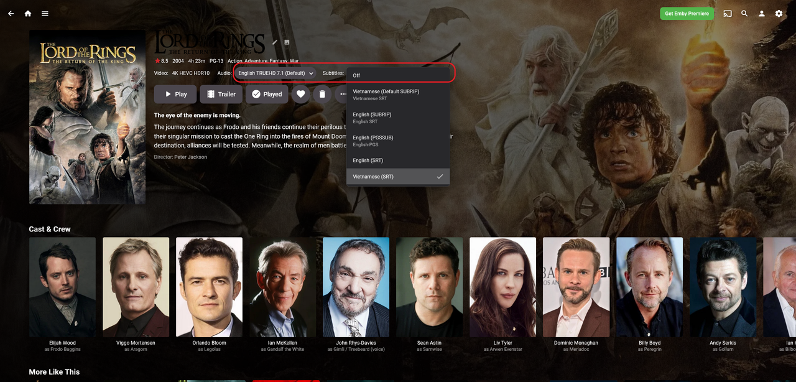796x382 pixels.
Task: Choose English (SRT) subtitles
Action: pos(398,161)
